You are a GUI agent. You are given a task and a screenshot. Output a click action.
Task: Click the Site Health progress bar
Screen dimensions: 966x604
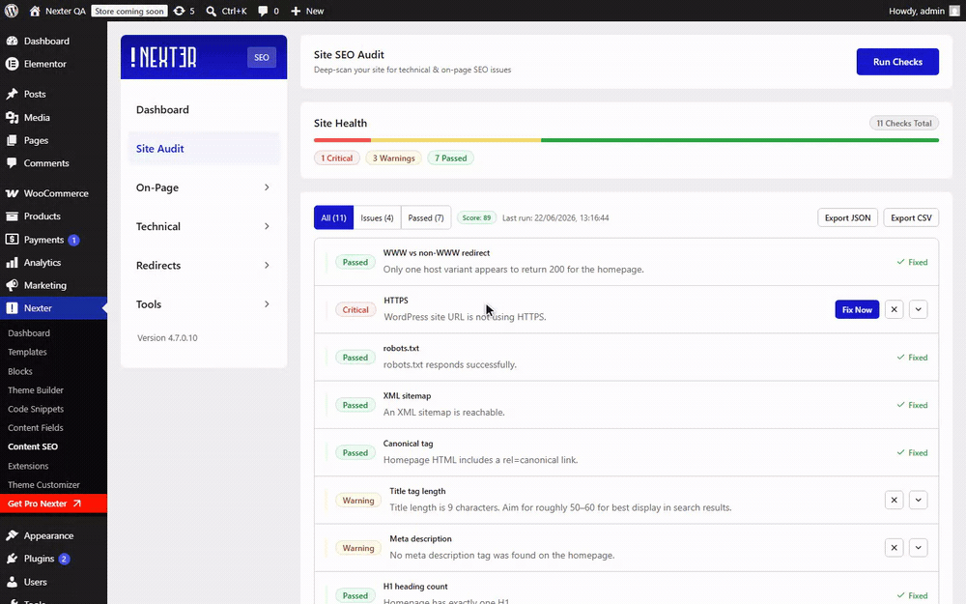click(626, 140)
